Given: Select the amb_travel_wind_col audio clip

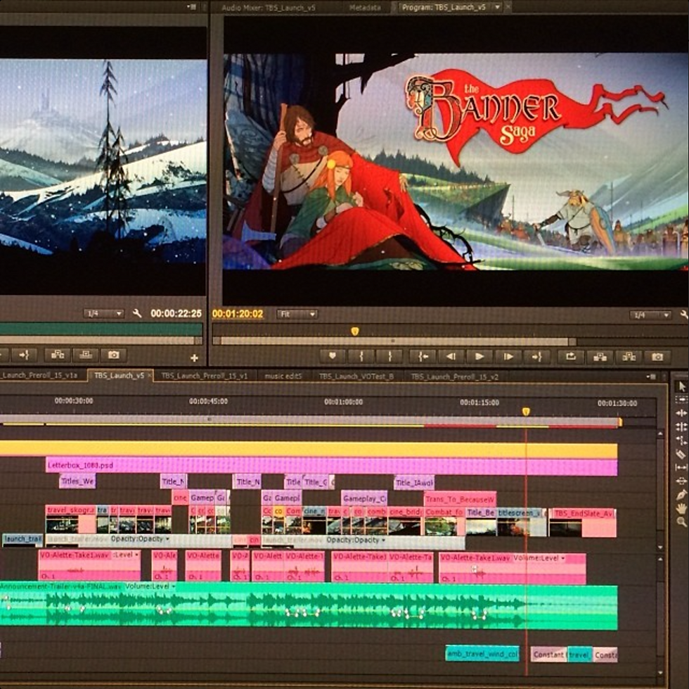Looking at the screenshot, I should pos(482,654).
